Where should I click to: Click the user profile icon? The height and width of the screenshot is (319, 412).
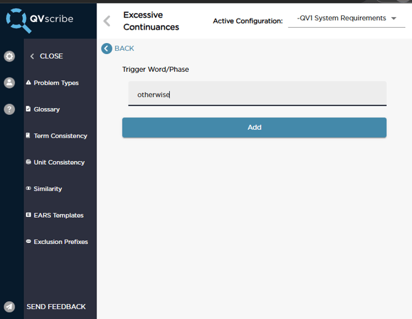click(x=9, y=83)
